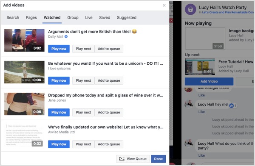Open the Daily Mail video thumbnail
The width and height of the screenshot is (255, 166).
(x=24, y=40)
